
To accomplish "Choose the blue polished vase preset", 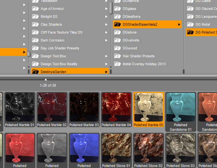I will tap(84, 151).
